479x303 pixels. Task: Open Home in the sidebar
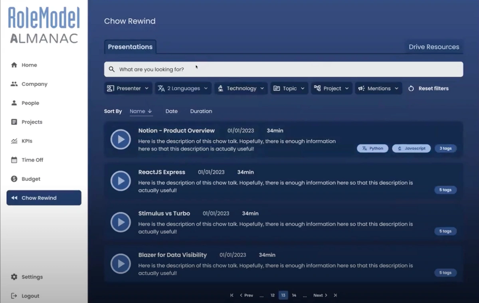tap(44, 65)
